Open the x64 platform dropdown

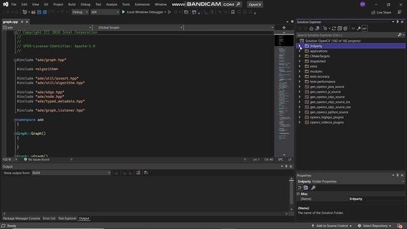point(104,12)
